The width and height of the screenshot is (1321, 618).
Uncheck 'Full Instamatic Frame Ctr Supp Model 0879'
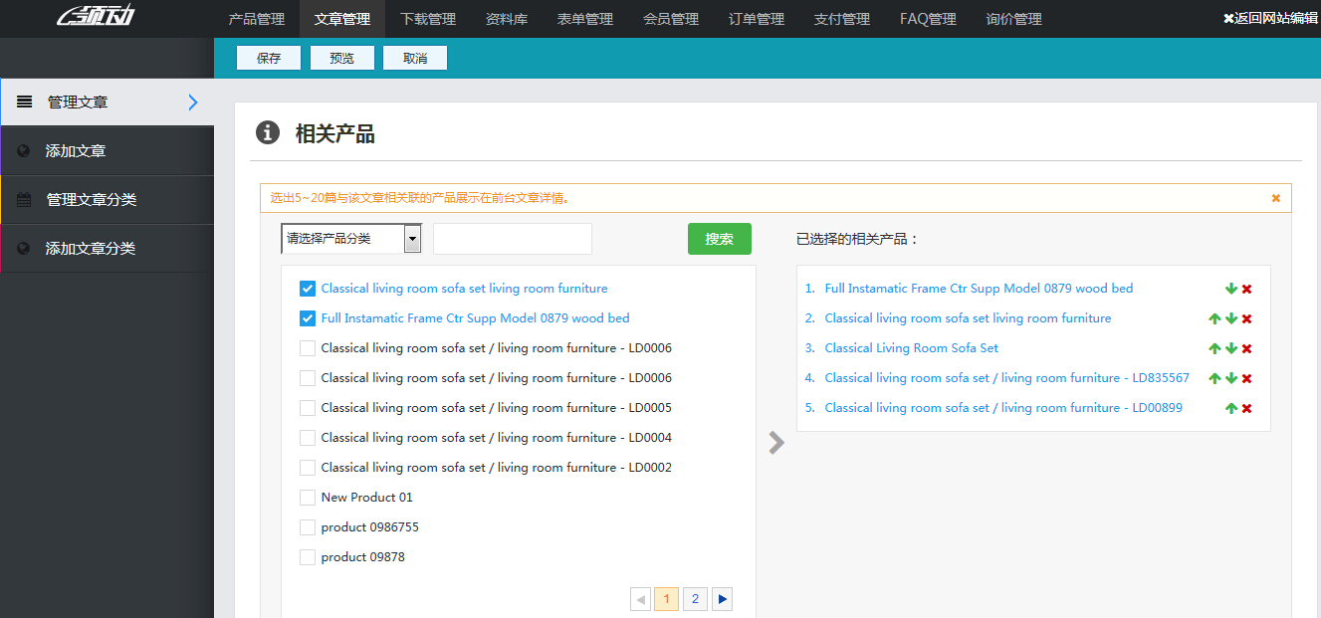308,317
